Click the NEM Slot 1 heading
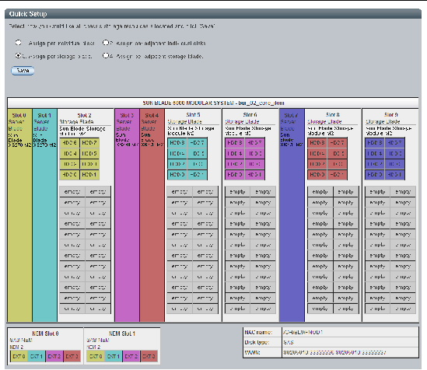 122,333
